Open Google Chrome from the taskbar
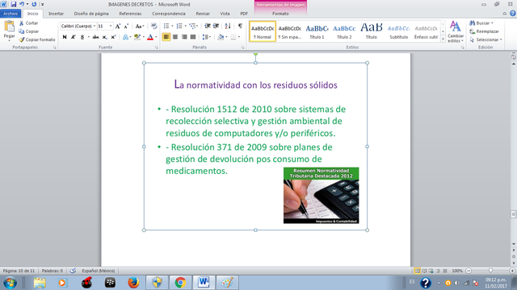Screen dimensions: 517x290 tap(180, 283)
